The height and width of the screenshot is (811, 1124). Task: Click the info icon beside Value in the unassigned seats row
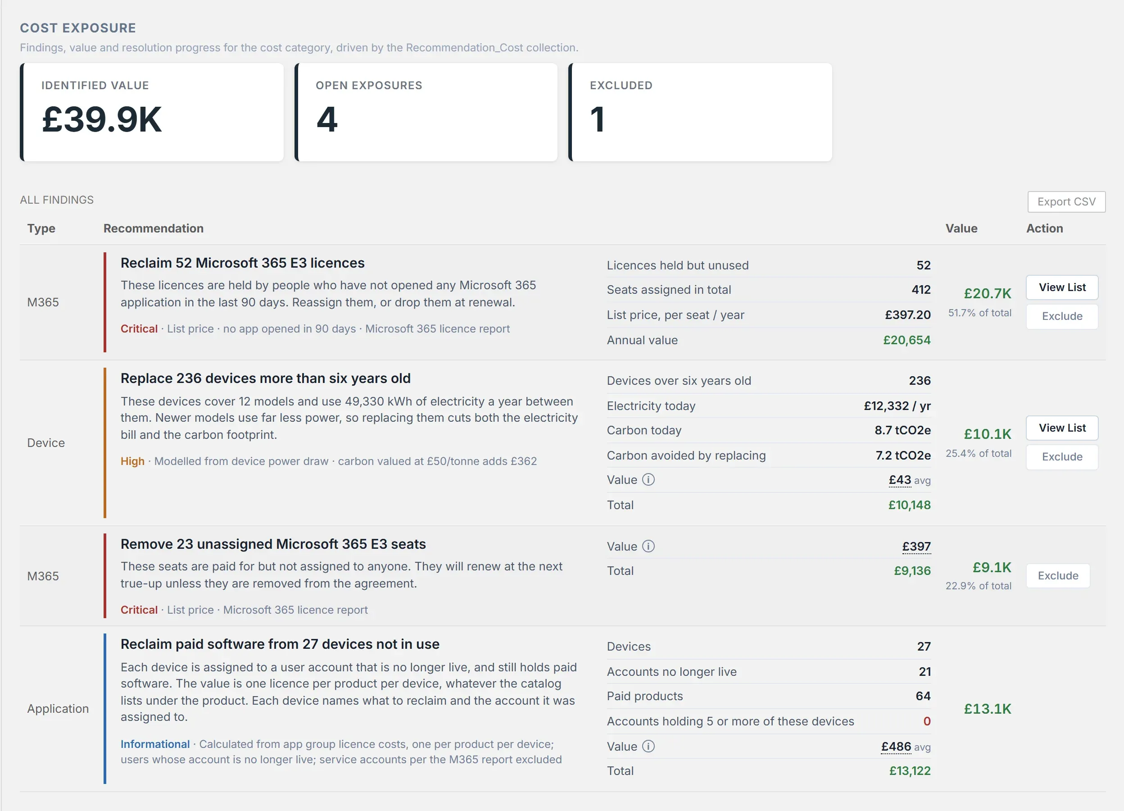tap(648, 546)
